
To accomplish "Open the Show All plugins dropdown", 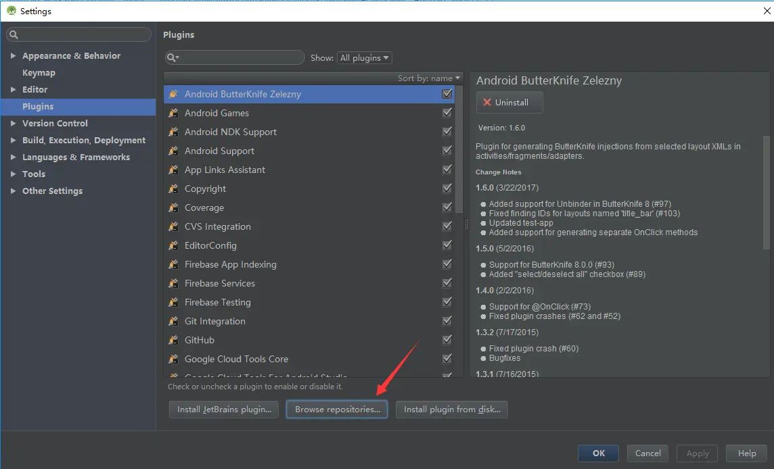I will [x=364, y=57].
